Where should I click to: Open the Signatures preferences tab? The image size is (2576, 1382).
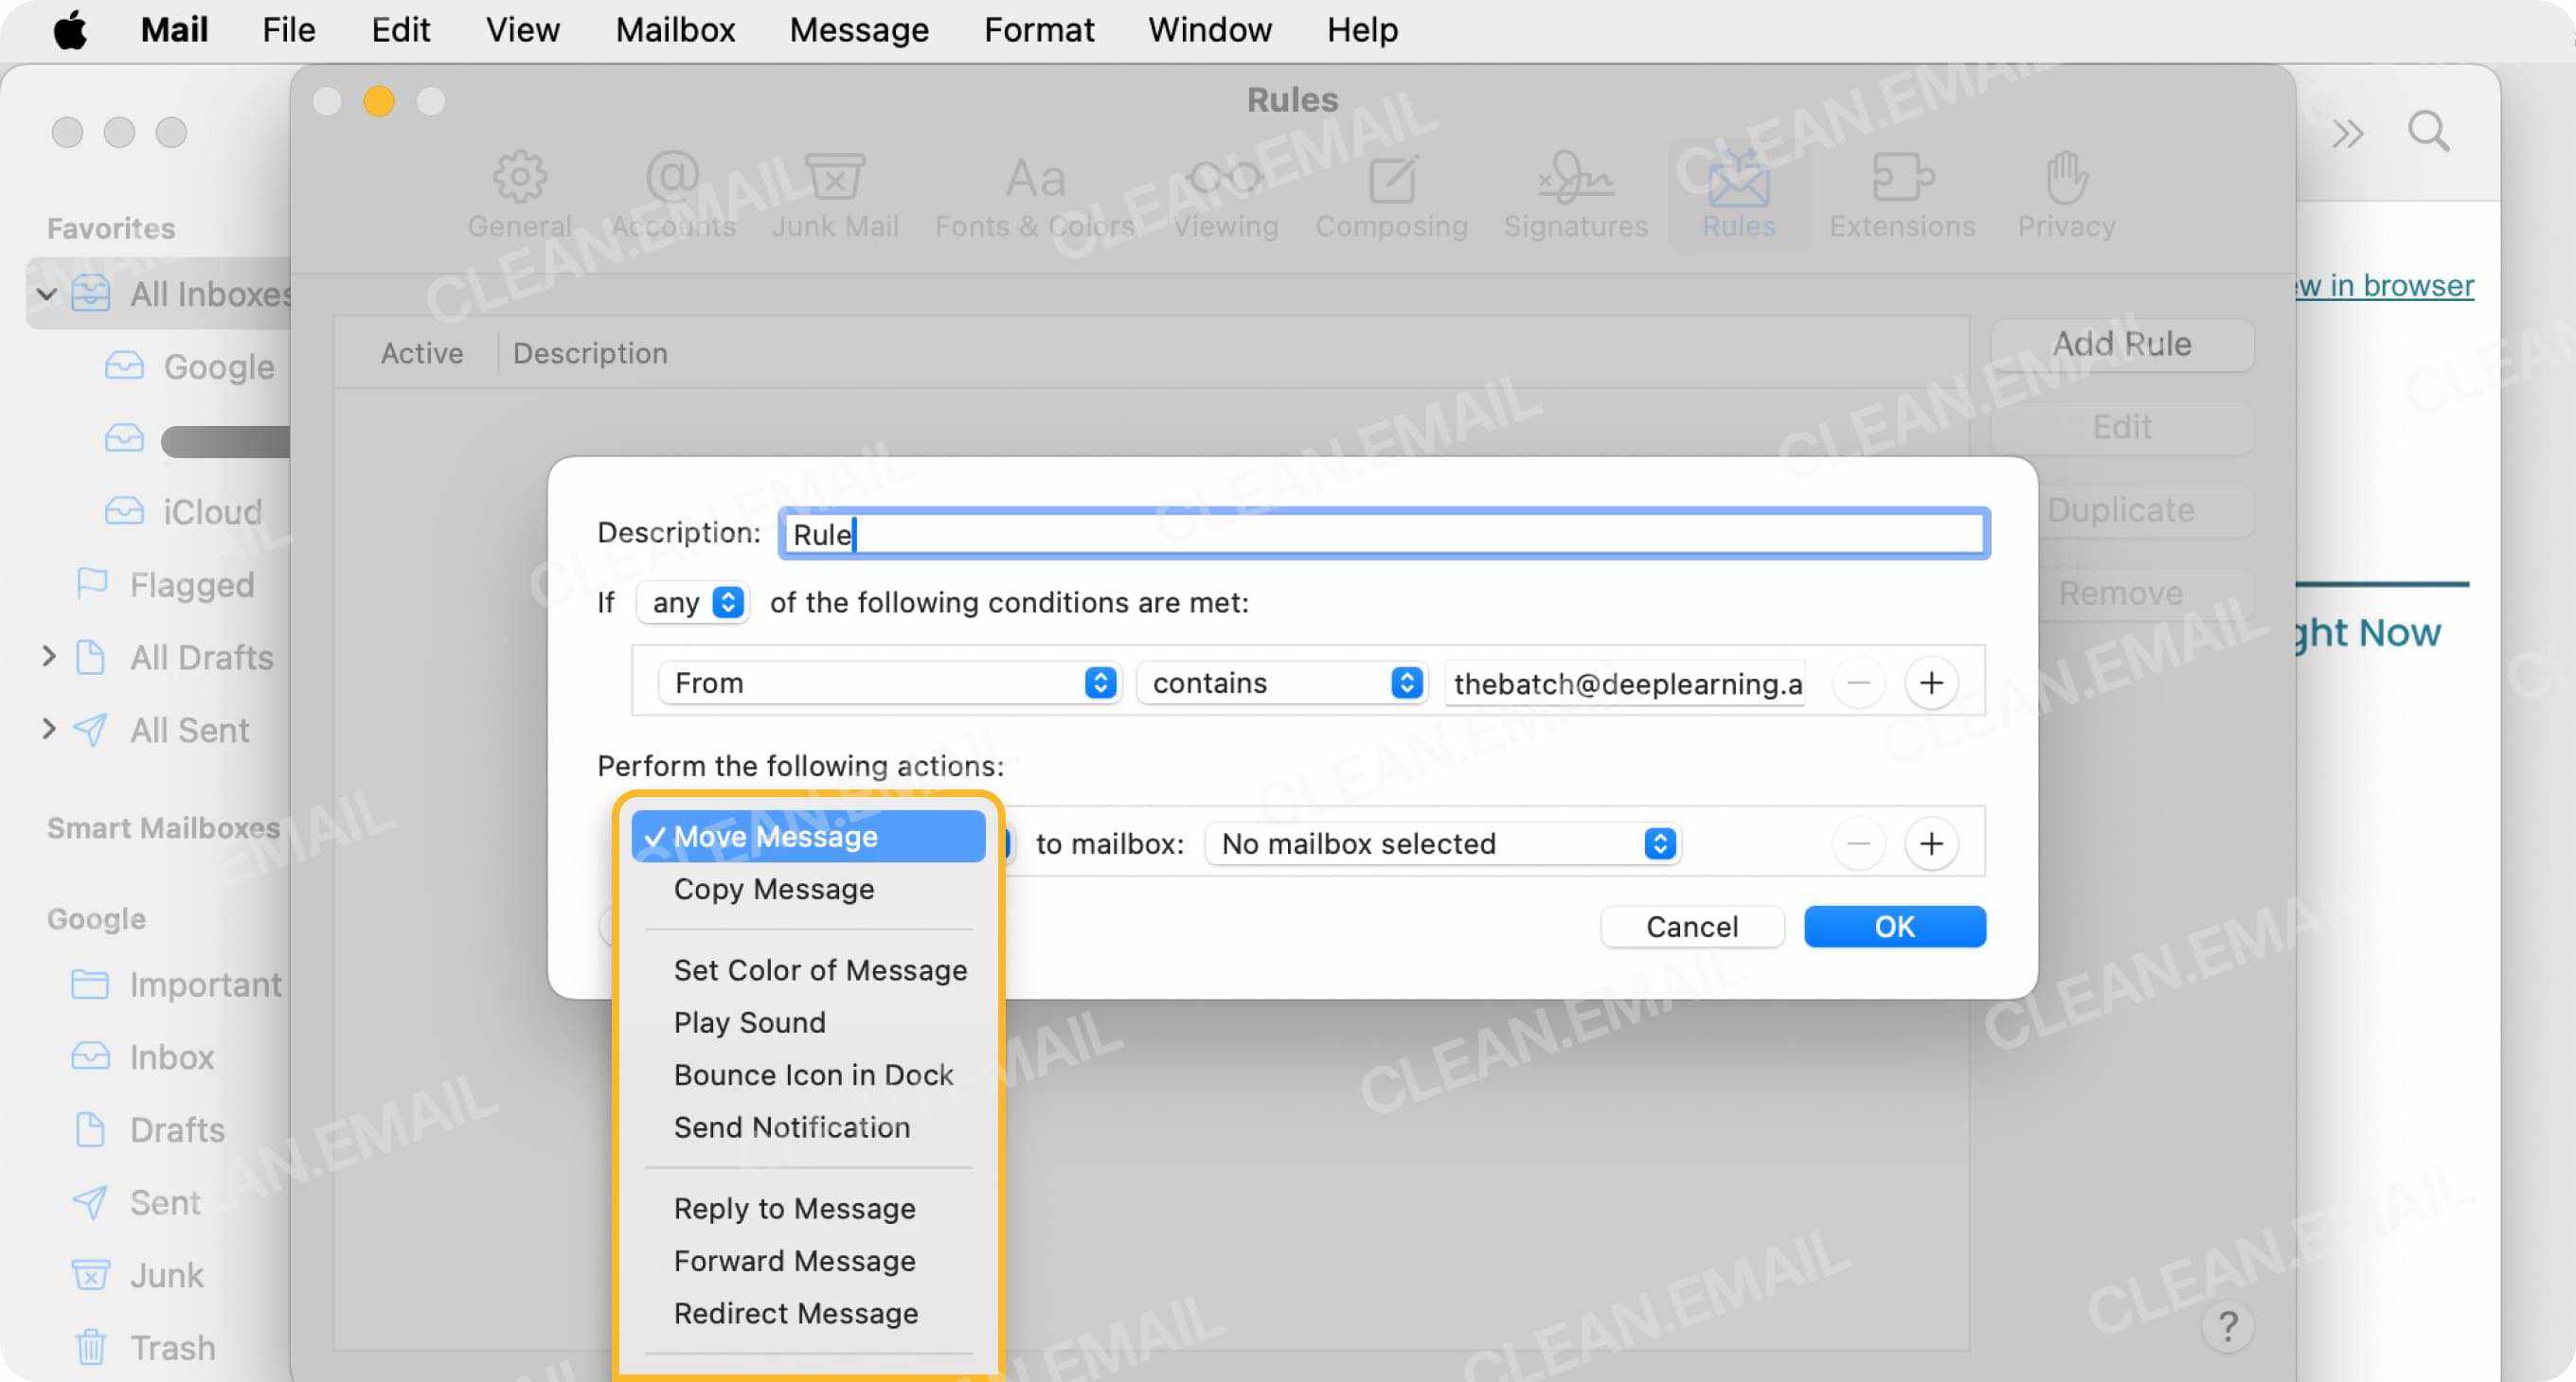[1575, 196]
